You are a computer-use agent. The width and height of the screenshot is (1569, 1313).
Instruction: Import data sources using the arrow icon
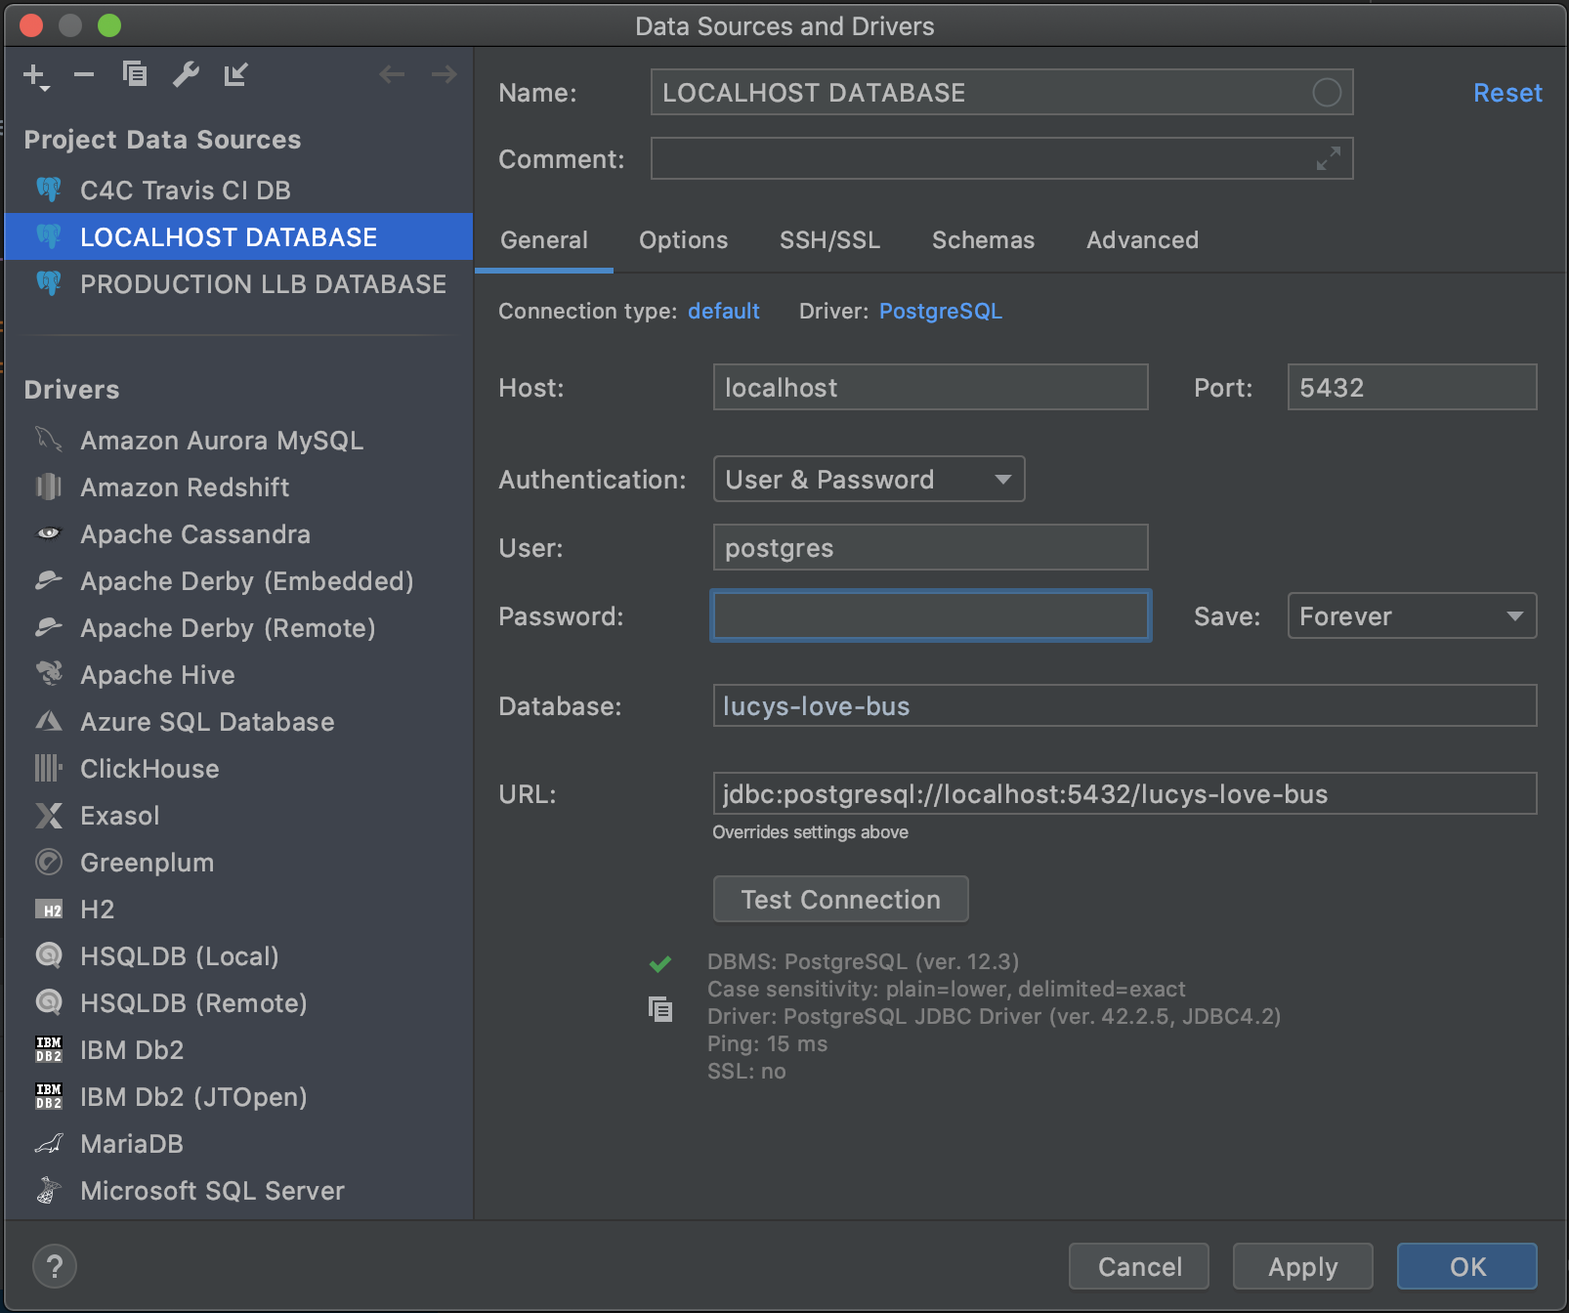(235, 74)
